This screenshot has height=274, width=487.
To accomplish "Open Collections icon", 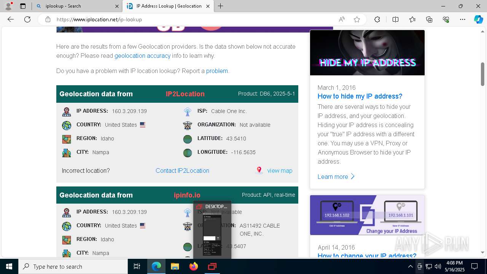I will click(x=429, y=19).
